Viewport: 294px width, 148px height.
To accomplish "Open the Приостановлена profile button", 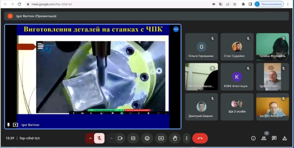I will [269, 4].
